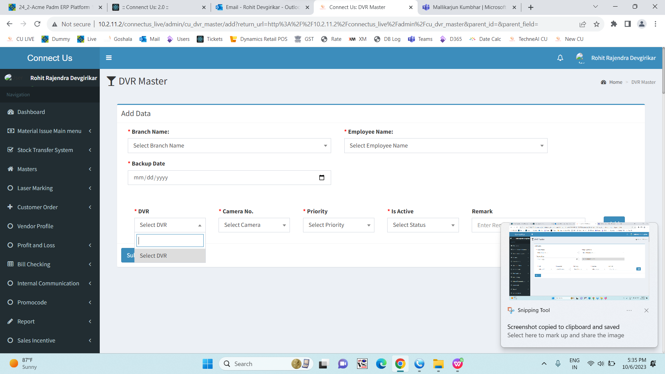This screenshot has width=665, height=374.
Task: Open Rohit Rajendra Devgirikar user menu in header
Action: [616, 58]
